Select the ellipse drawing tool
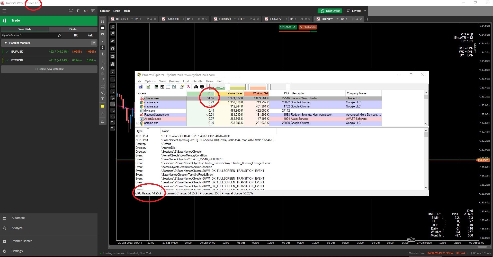Image resolution: width=493 pixels, height=257 pixels. click(102, 93)
